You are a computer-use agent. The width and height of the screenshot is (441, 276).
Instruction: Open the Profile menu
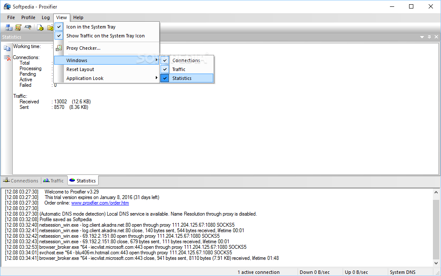pyautogui.click(x=29, y=17)
